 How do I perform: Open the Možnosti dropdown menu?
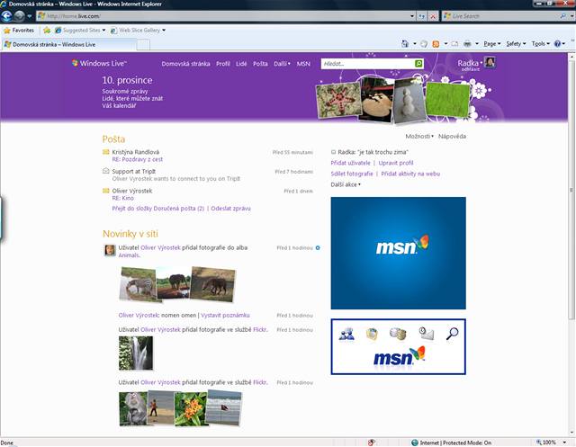(x=419, y=136)
